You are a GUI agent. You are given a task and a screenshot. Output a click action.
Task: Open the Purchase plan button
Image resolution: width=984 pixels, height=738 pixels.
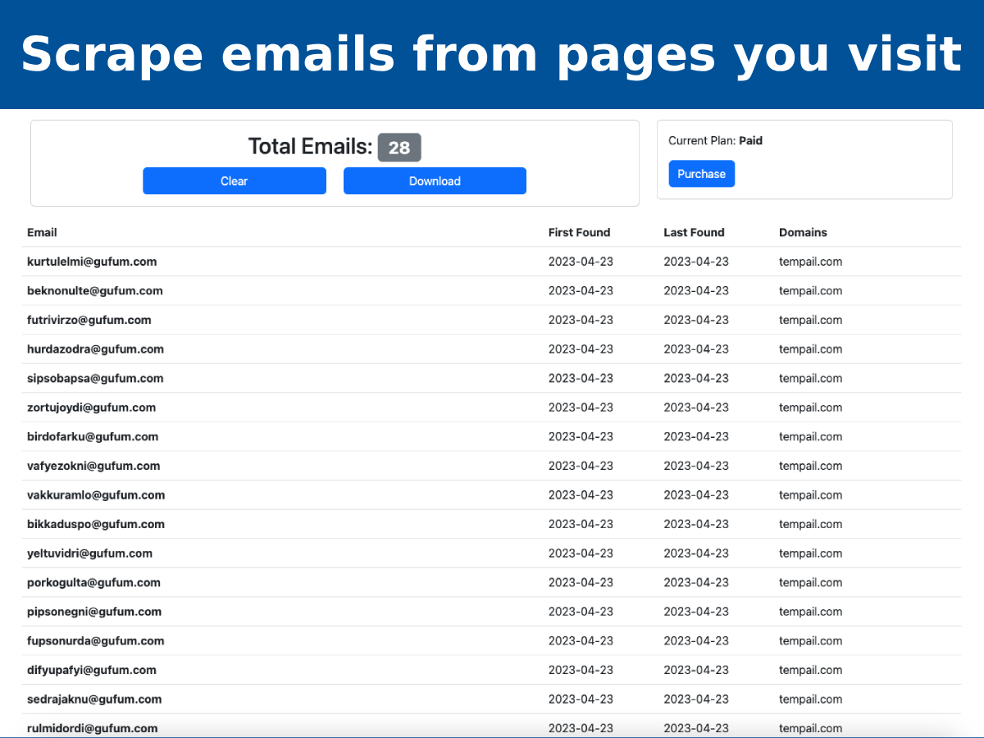coord(702,174)
